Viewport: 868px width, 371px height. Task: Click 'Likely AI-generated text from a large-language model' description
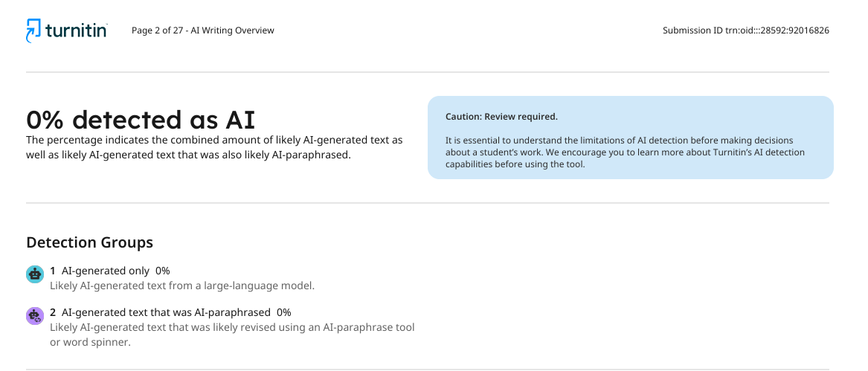click(182, 285)
